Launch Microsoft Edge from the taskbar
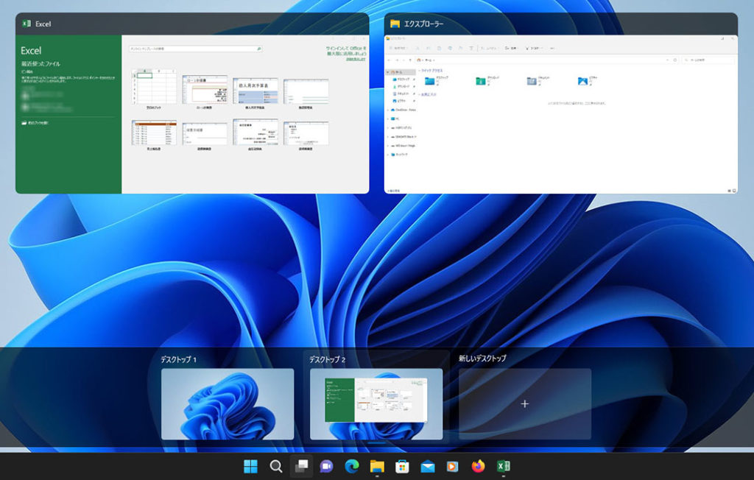Viewport: 754px width, 480px height. (x=352, y=466)
